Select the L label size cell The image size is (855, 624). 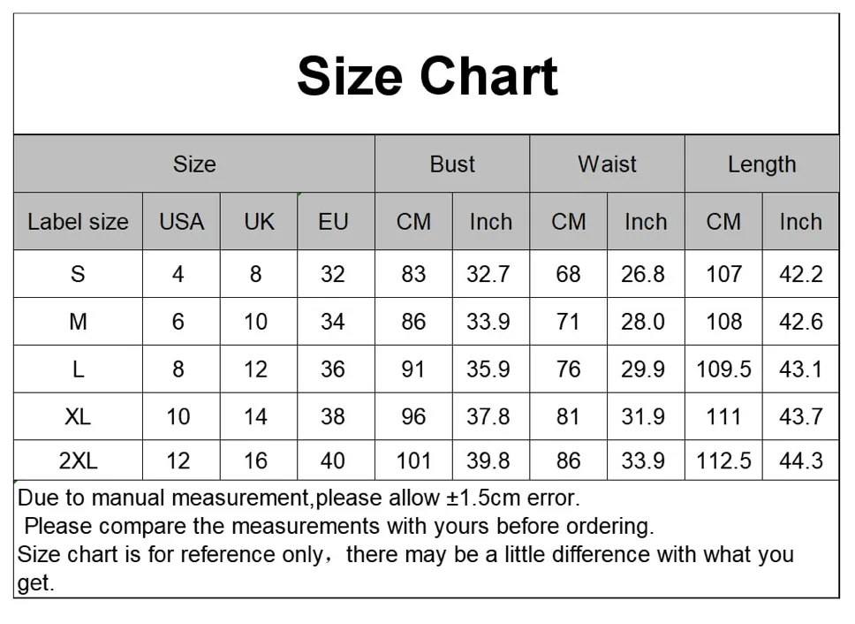coord(78,369)
